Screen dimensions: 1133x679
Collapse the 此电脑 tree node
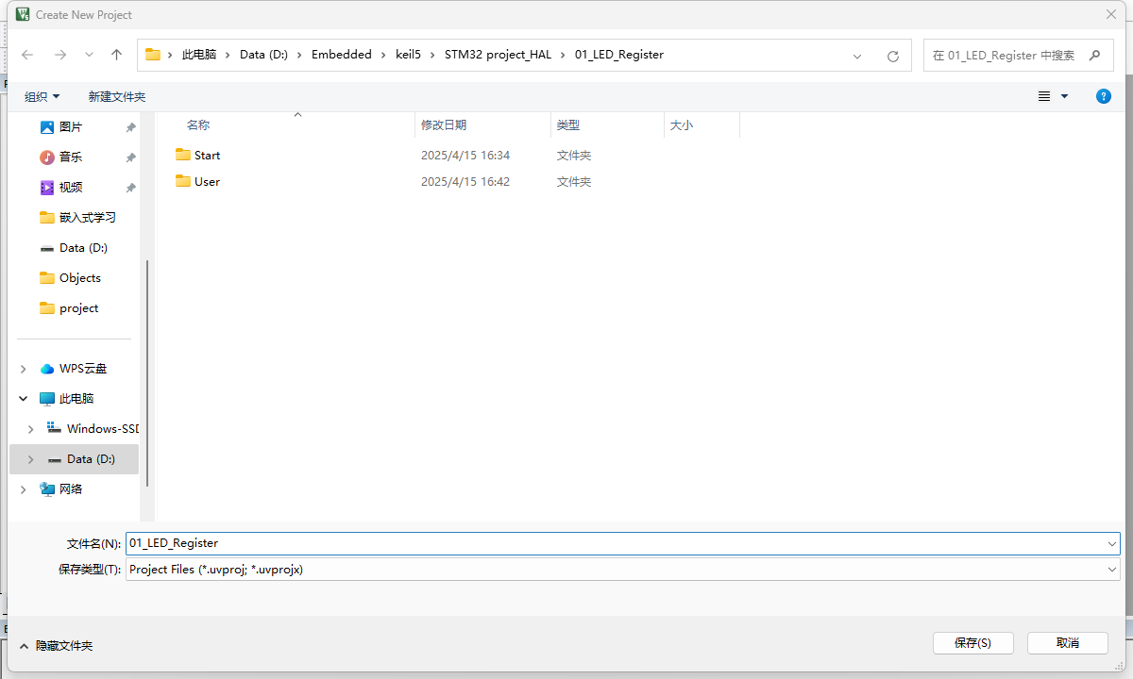tap(24, 399)
